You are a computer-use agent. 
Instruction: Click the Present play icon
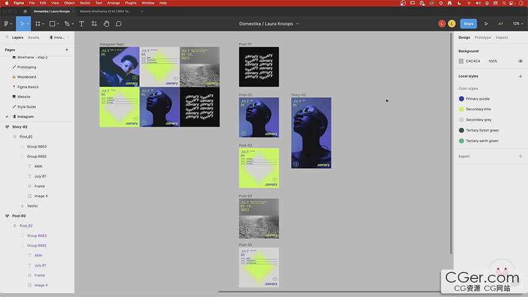coord(486,23)
